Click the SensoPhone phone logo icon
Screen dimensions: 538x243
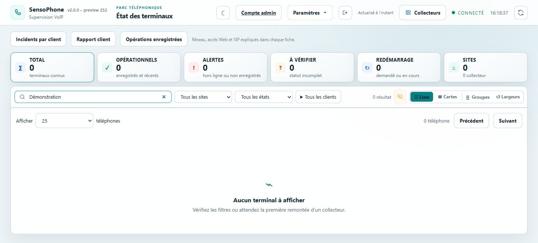pyautogui.click(x=18, y=13)
